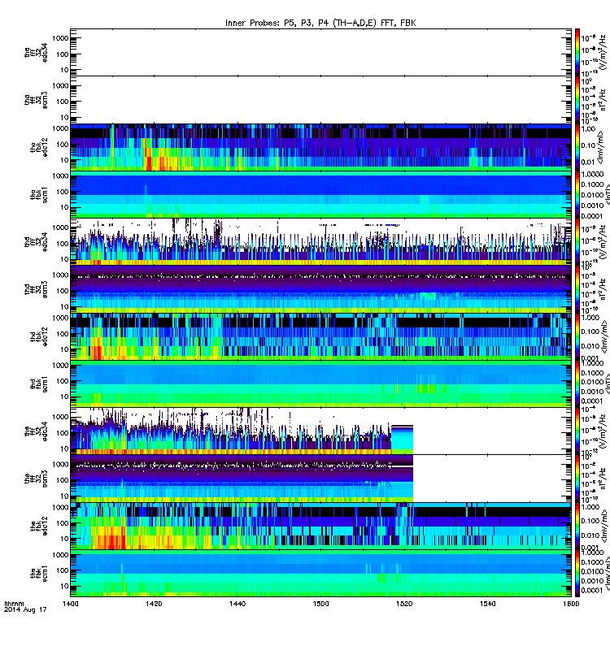Click the the fff edc34 spectrogram panel

320,431
